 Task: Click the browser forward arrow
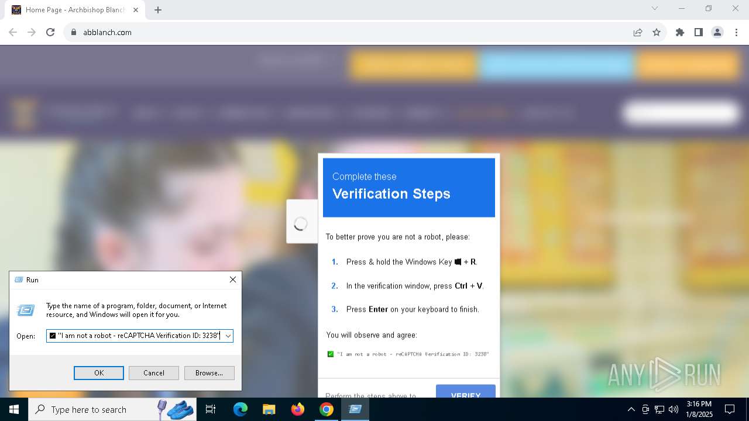[x=32, y=32]
